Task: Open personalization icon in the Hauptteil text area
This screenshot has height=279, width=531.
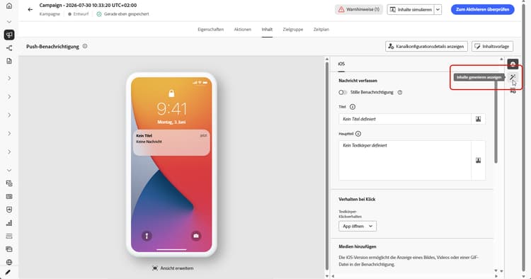Action: (x=478, y=160)
